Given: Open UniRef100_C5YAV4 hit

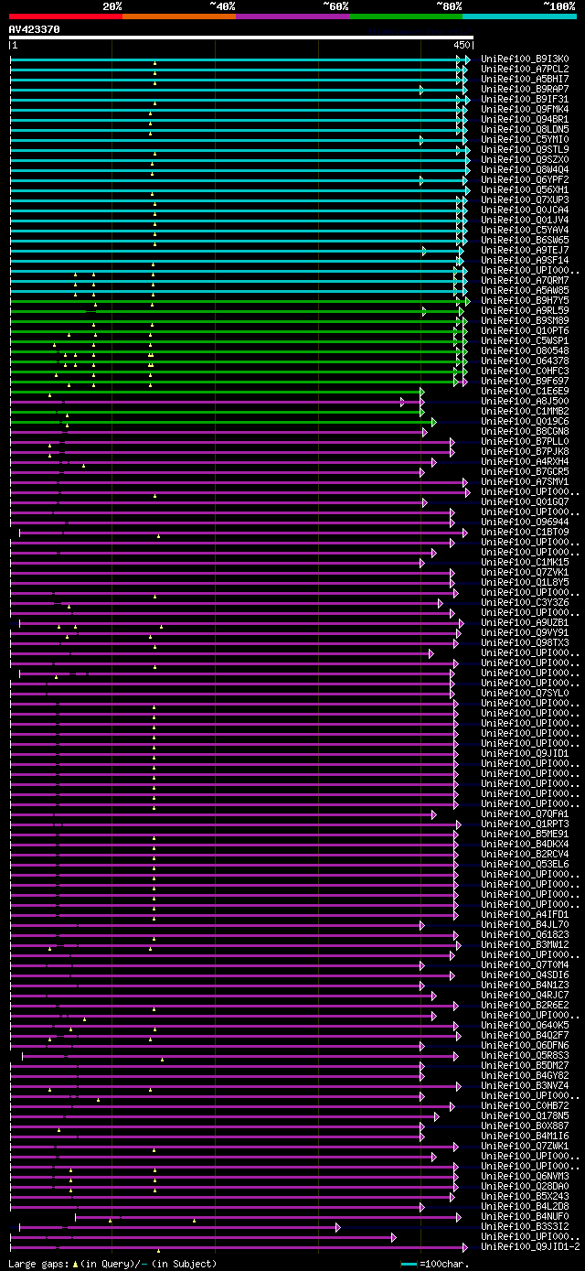Looking at the screenshot, I should tap(526, 231).
